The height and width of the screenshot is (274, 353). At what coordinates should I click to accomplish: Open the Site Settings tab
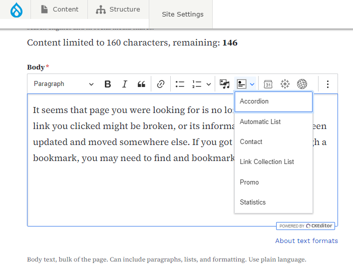pyautogui.click(x=182, y=14)
